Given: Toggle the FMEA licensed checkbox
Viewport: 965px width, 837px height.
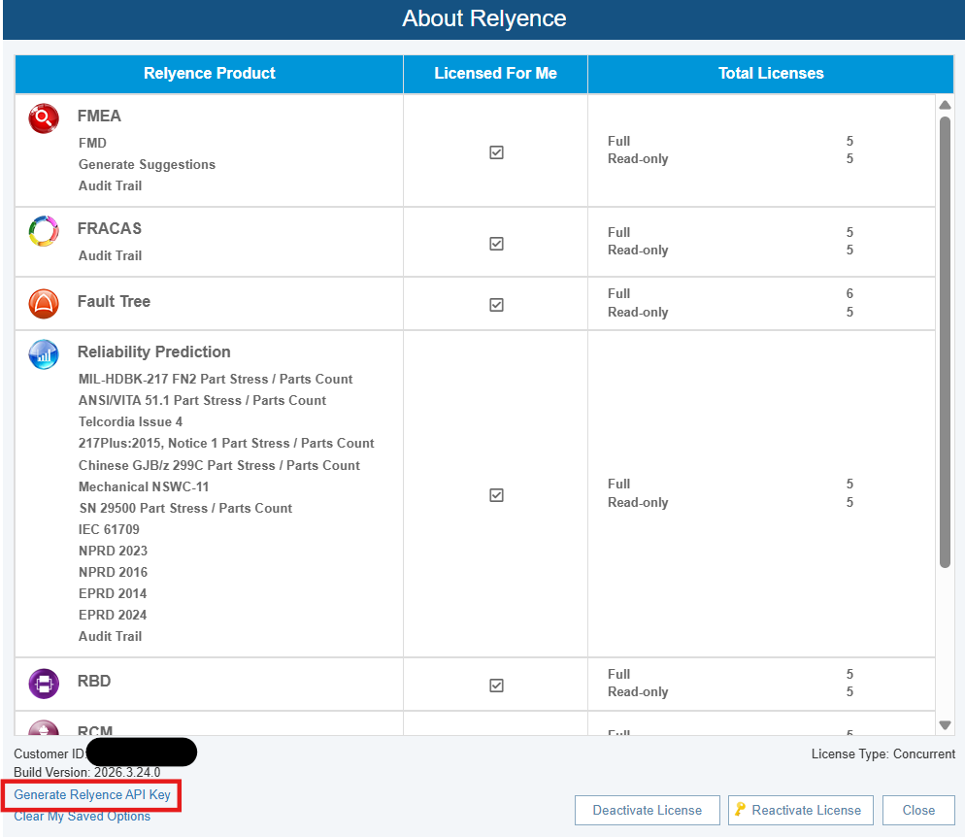Looking at the screenshot, I should tap(496, 152).
